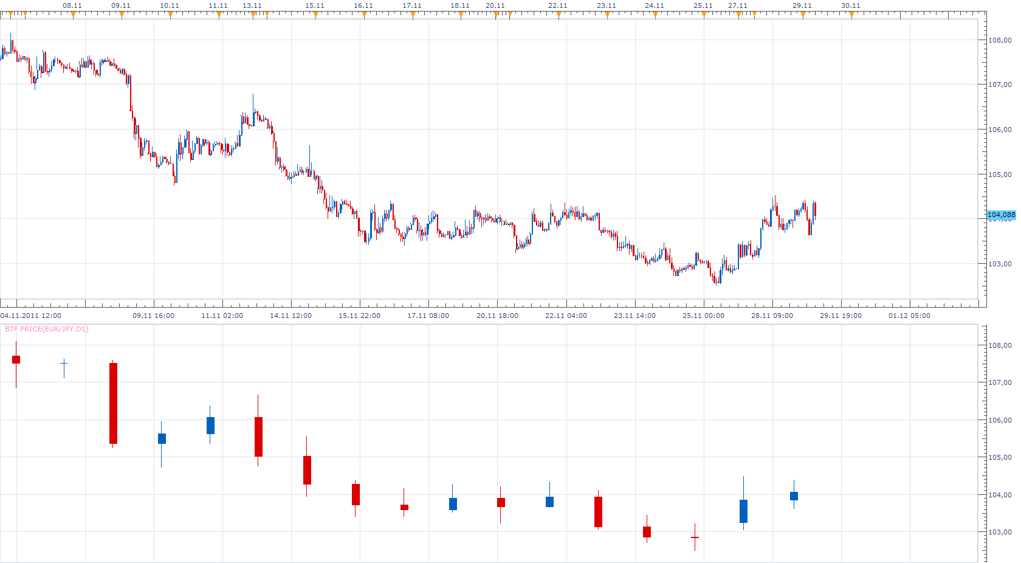This screenshot has width=1021, height=563.
Task: Click the current price tag 104,088
Action: pyautogui.click(x=1001, y=215)
